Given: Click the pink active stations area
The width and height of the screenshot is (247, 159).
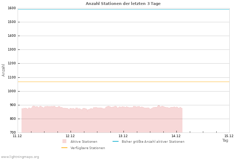Looking at the screenshot, I should 102,120.
